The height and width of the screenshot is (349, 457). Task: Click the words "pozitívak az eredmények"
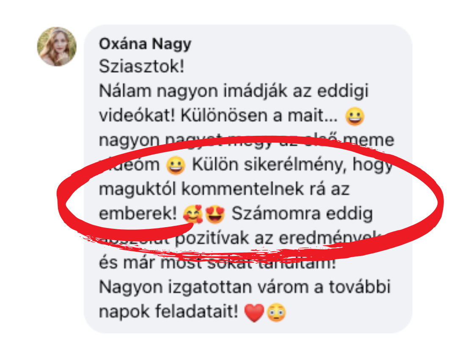(278, 239)
